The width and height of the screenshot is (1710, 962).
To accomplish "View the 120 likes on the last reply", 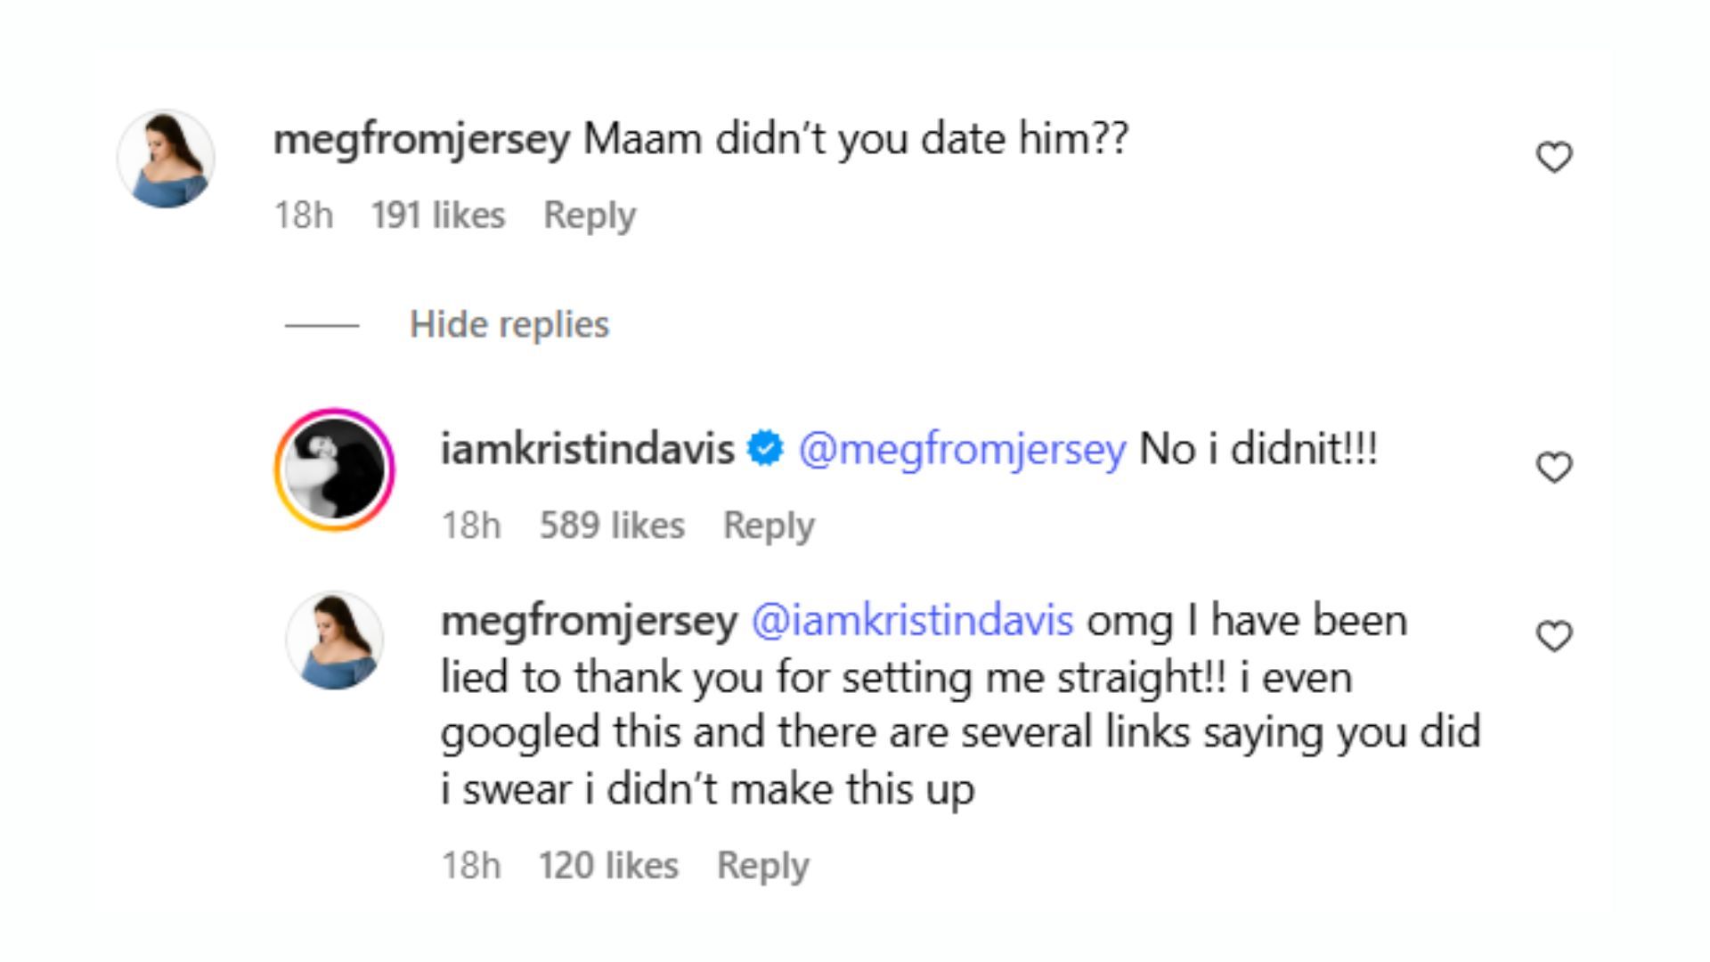I will [608, 866].
